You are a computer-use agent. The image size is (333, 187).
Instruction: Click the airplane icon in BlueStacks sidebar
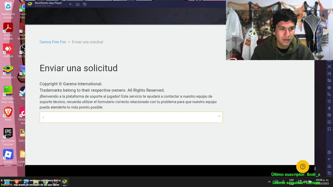[x=329, y=88]
